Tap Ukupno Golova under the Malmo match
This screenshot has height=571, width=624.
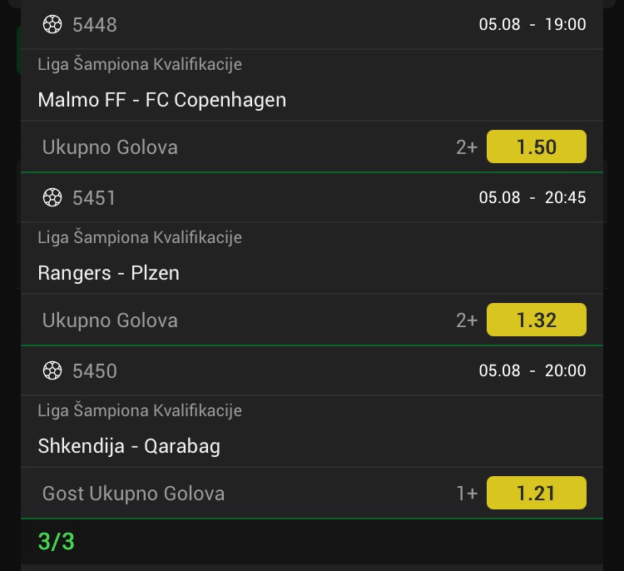click(110, 147)
